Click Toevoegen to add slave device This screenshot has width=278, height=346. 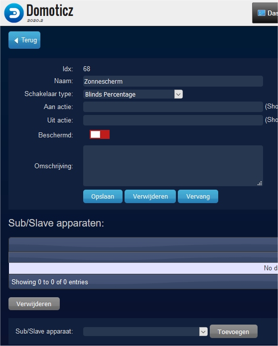coord(233,332)
